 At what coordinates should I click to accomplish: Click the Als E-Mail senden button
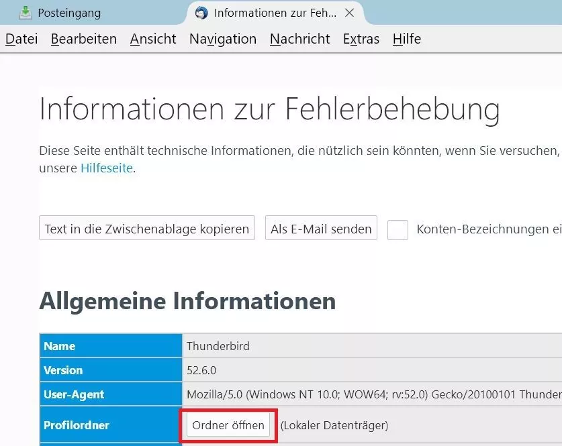pyautogui.click(x=321, y=229)
